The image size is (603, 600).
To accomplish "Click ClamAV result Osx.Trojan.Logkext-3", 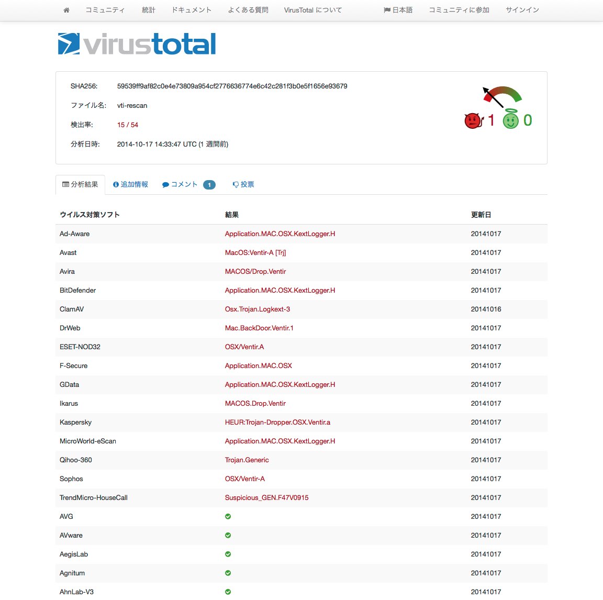I will pos(258,309).
